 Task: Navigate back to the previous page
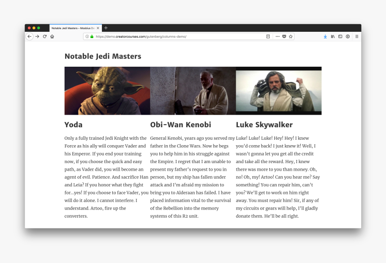click(x=30, y=36)
